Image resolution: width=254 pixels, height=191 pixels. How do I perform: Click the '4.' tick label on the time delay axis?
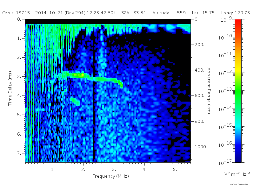coord(19,96)
